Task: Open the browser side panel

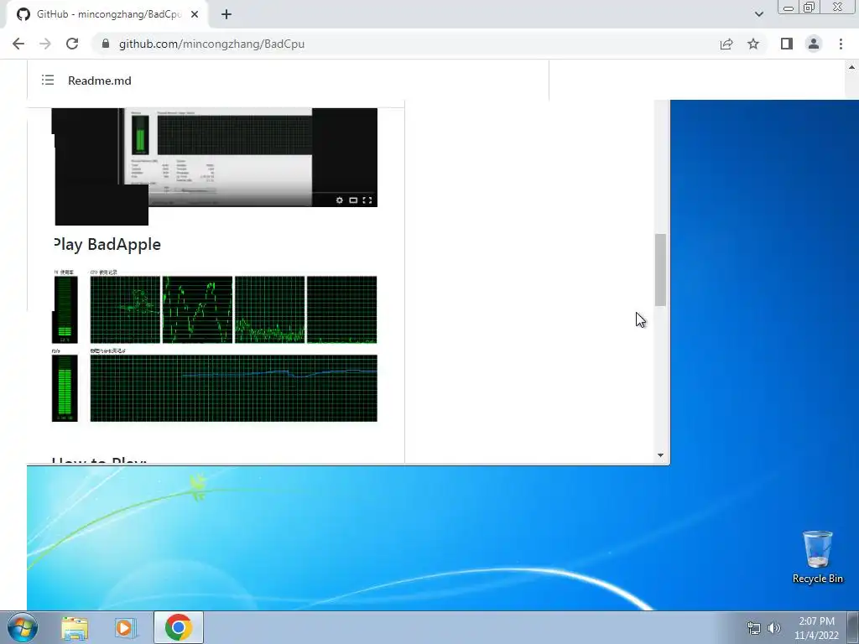Action: coord(787,44)
